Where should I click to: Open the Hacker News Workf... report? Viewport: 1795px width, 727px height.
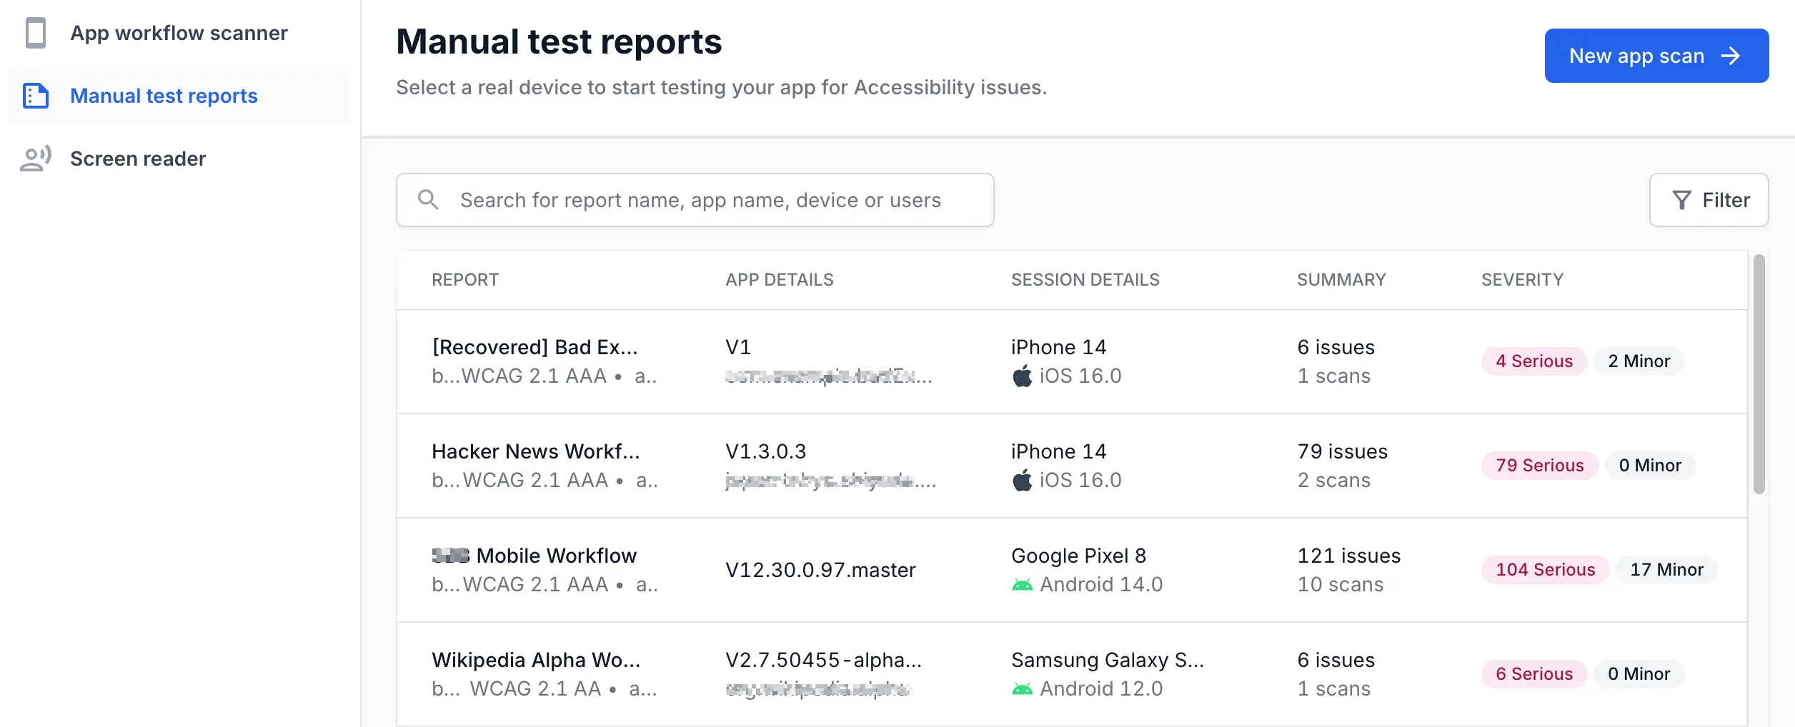click(x=535, y=451)
